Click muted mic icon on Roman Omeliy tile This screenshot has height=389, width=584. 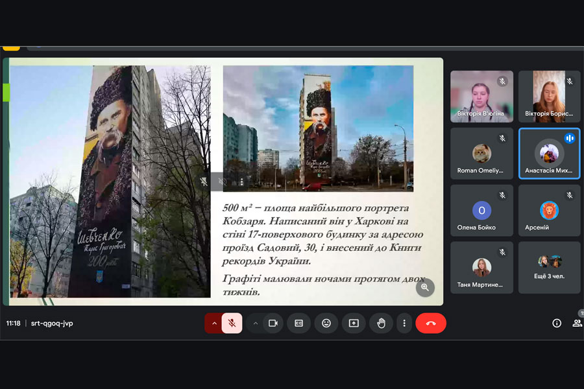pos(502,138)
